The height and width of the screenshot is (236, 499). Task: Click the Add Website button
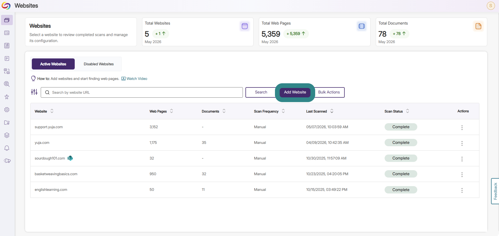(x=295, y=92)
